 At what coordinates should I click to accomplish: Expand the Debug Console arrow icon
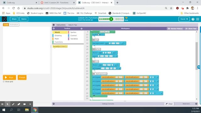(54, 104)
